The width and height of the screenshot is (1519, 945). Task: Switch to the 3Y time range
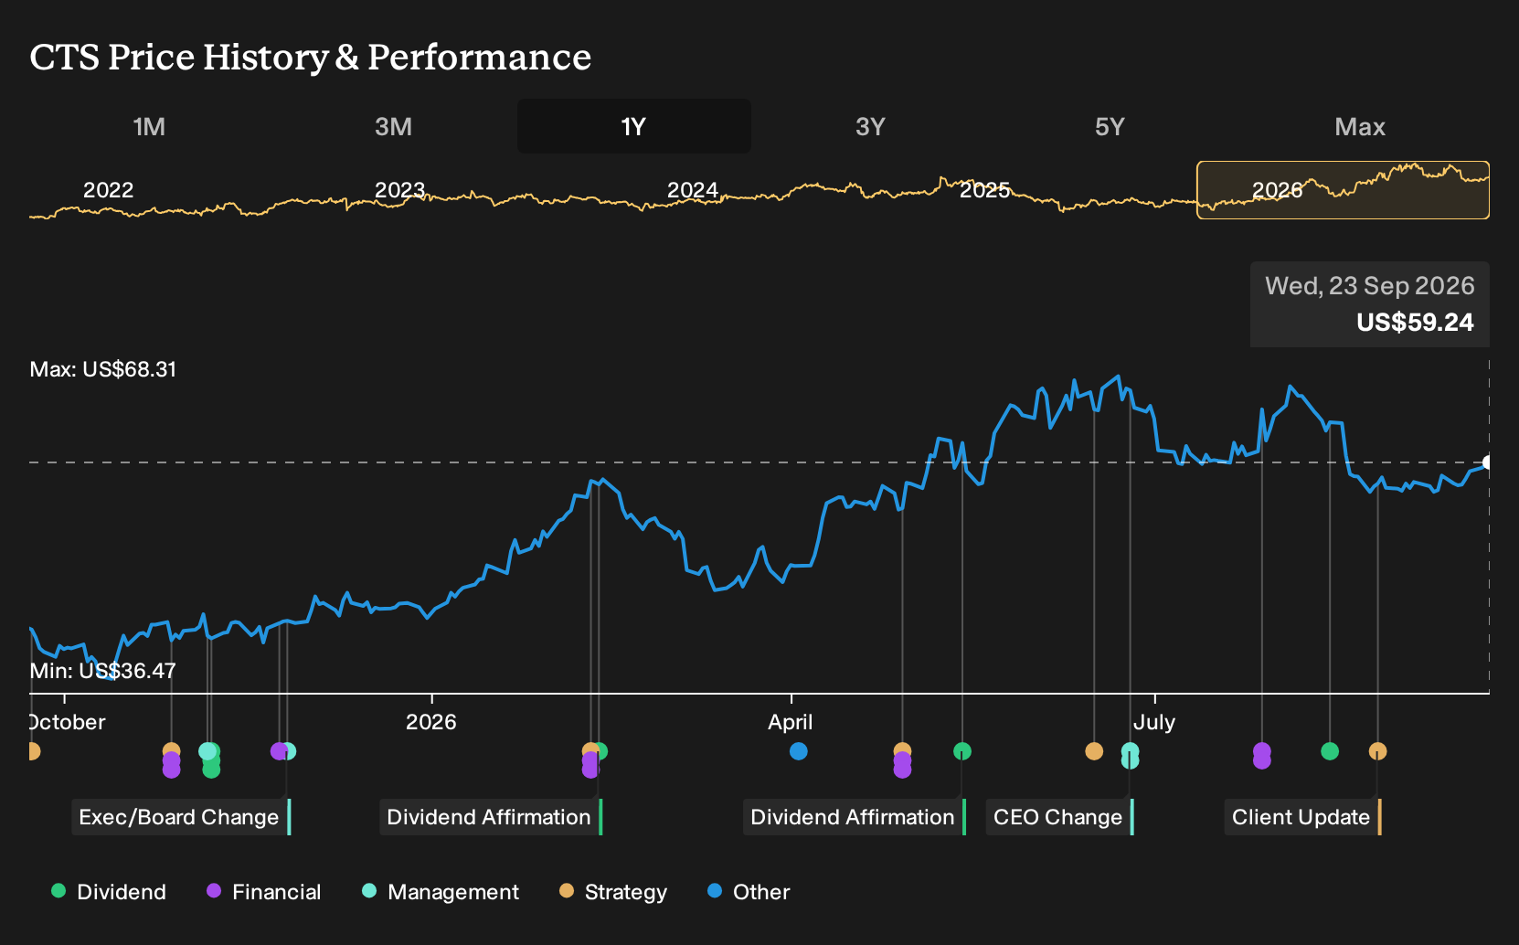click(870, 127)
